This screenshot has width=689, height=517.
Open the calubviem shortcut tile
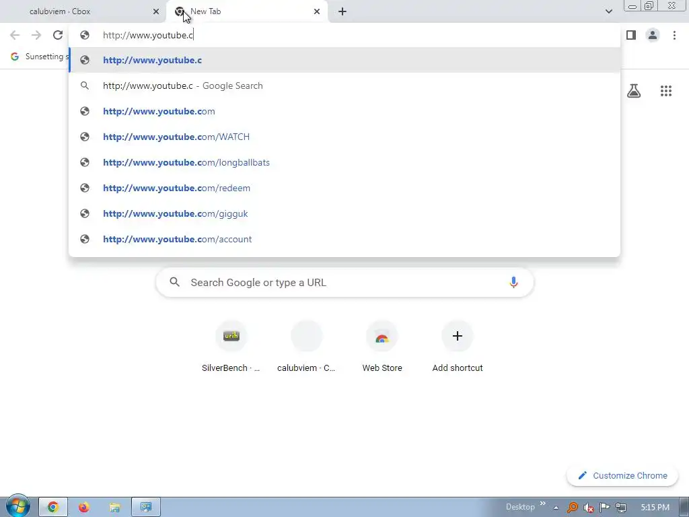[307, 347]
